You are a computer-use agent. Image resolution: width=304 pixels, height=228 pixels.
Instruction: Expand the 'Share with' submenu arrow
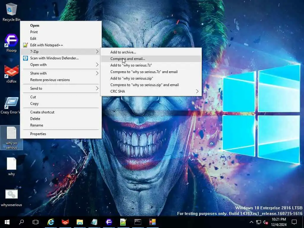(97, 73)
